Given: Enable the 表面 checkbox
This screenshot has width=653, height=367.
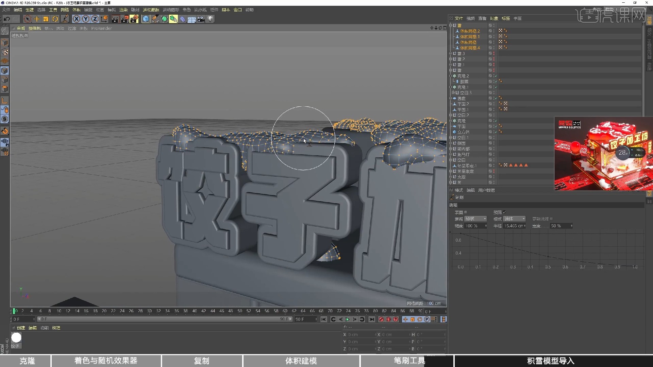Looking at the screenshot, I should [x=466, y=212].
